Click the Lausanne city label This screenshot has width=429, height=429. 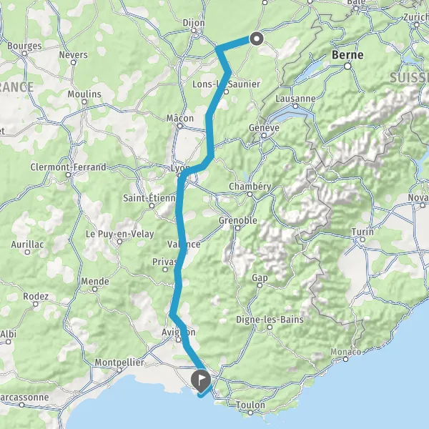[295, 98]
